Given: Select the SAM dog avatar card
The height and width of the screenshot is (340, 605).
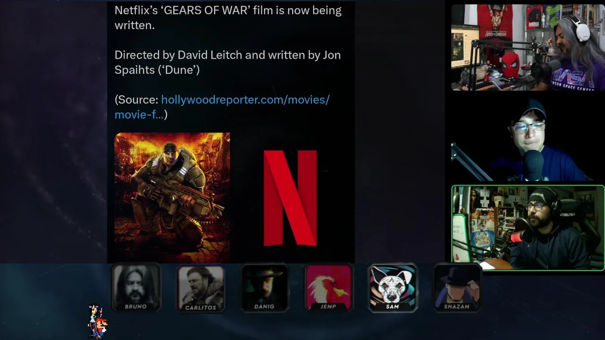Looking at the screenshot, I should (393, 288).
